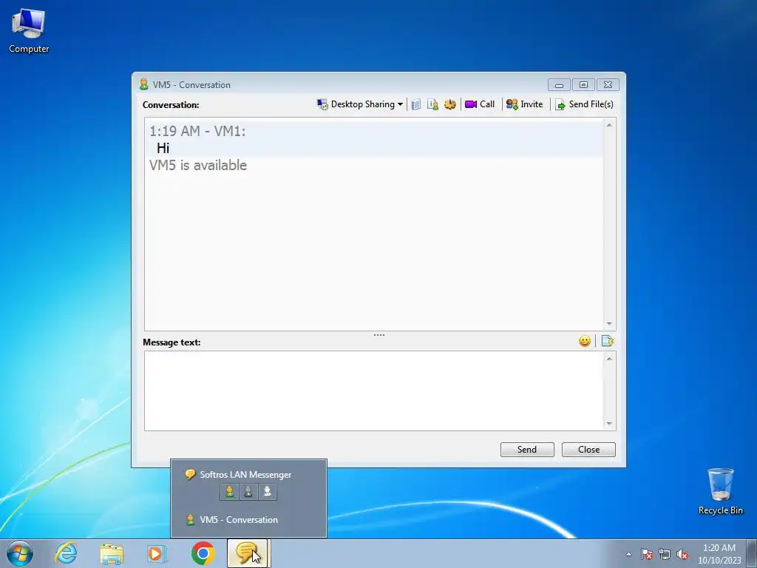Click the splitter grip dots above Message text

tap(379, 335)
